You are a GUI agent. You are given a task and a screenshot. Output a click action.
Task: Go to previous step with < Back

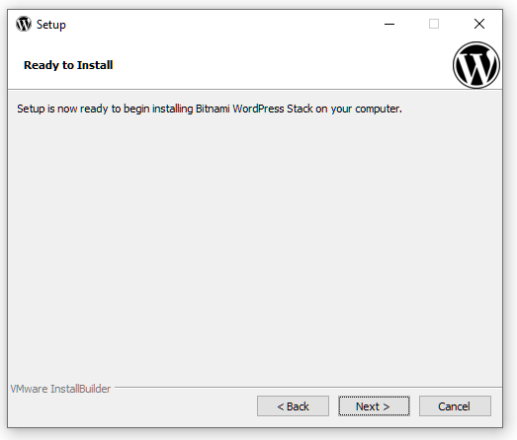(x=293, y=406)
